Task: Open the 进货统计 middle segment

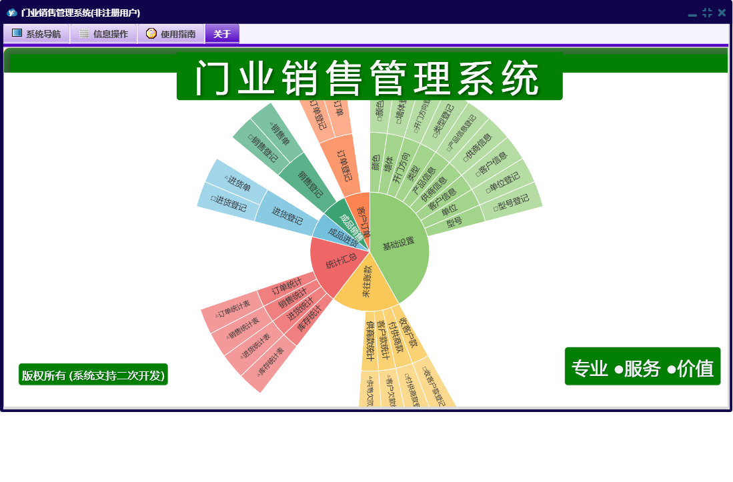Action: (301, 309)
